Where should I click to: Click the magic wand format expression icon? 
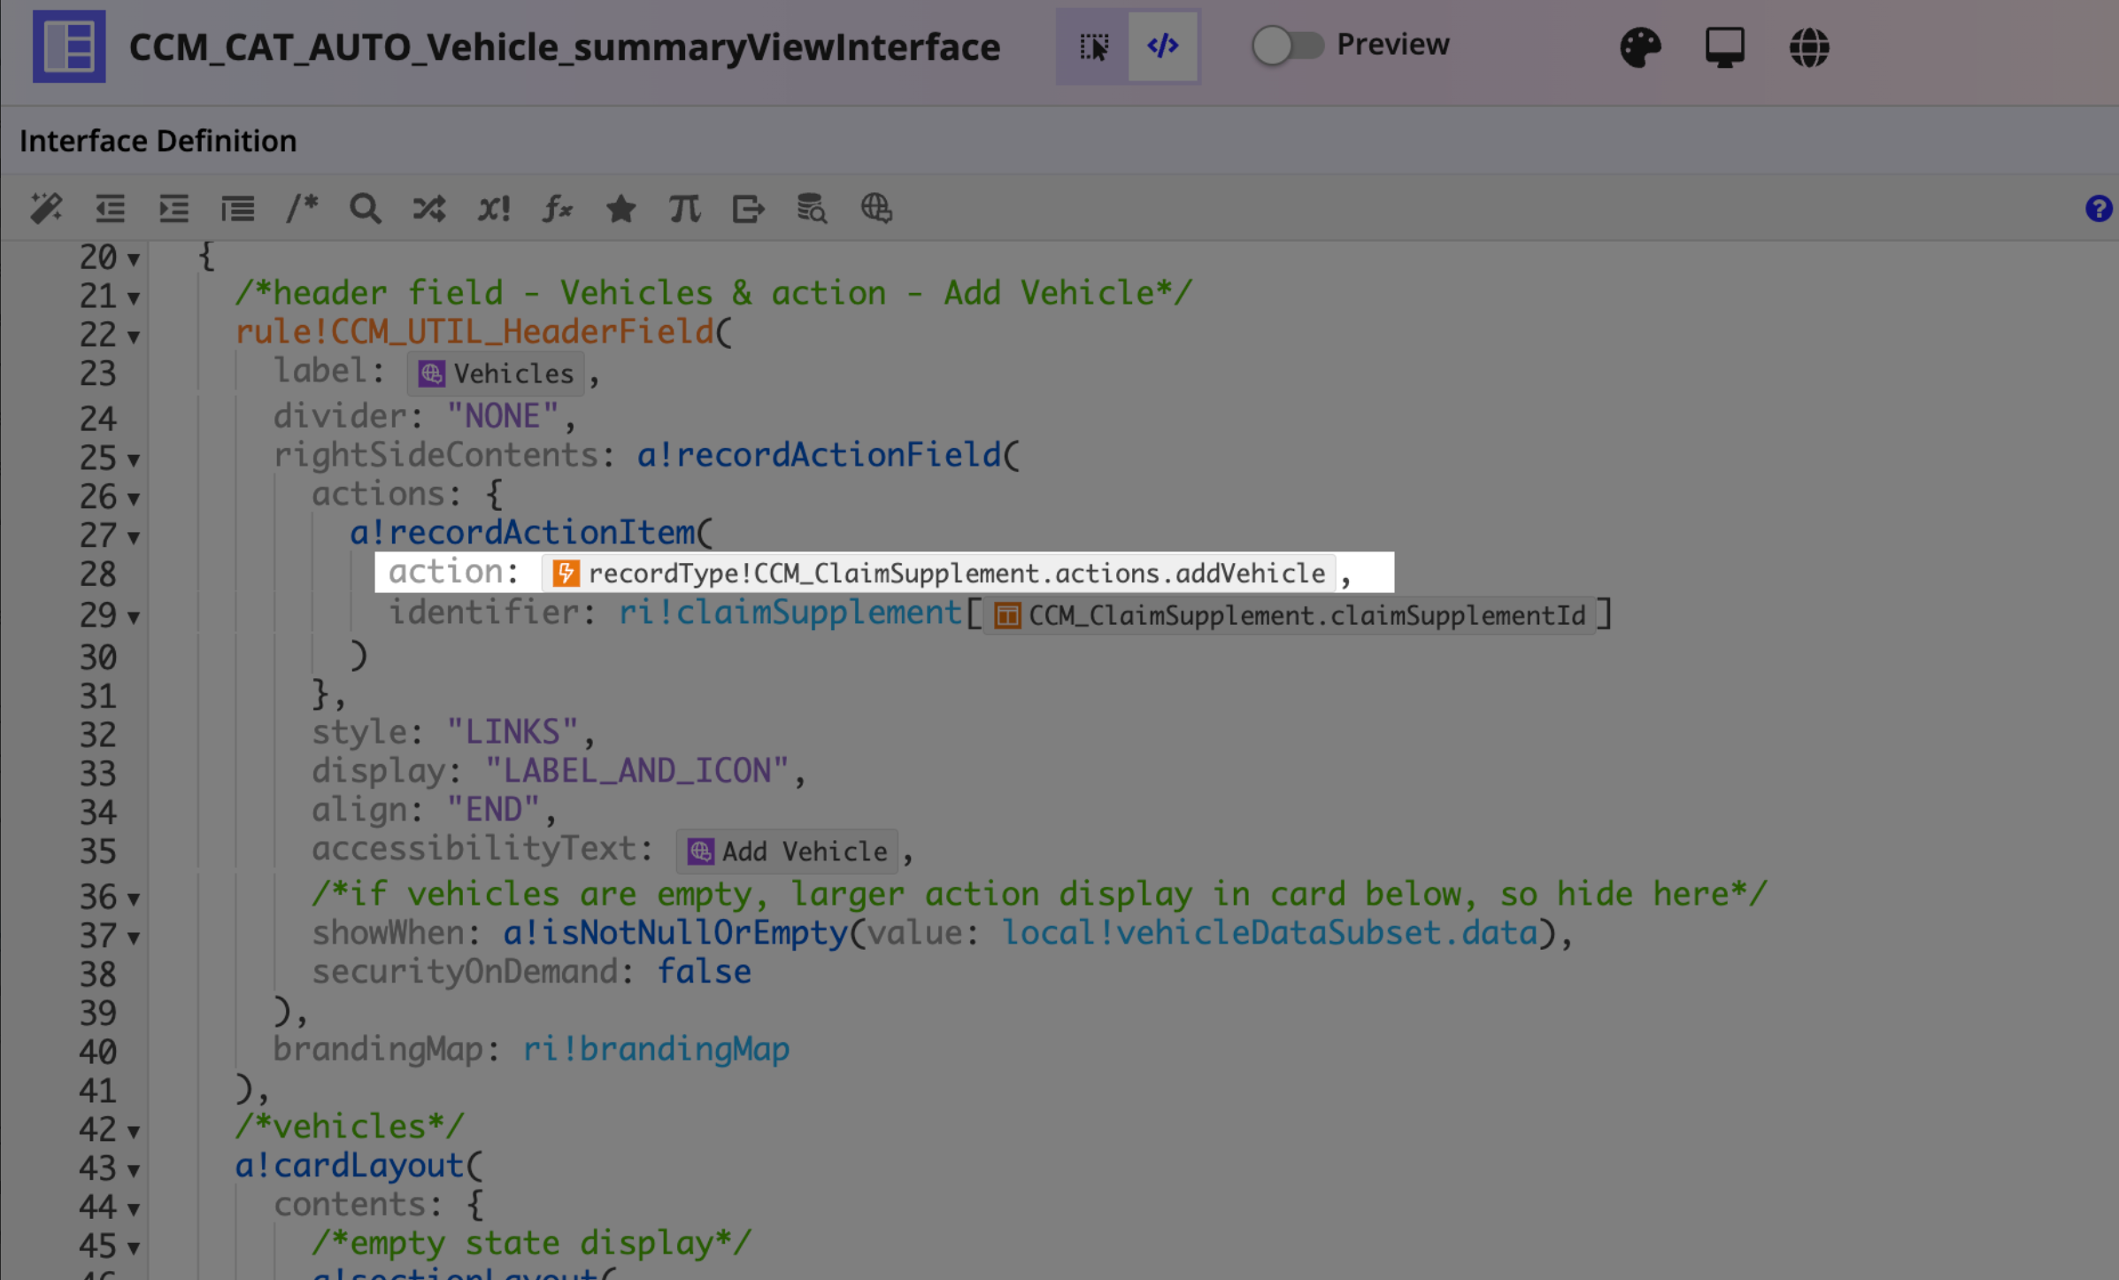coord(46,209)
